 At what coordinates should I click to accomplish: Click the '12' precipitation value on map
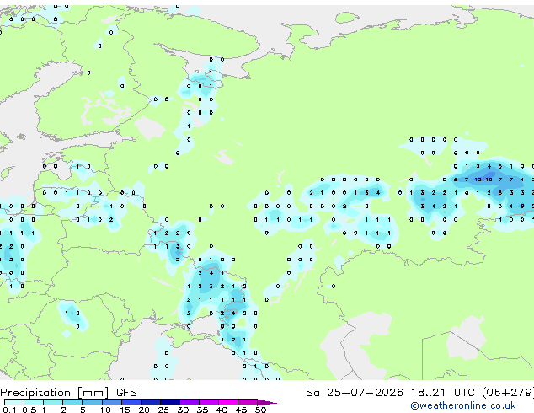(478, 180)
